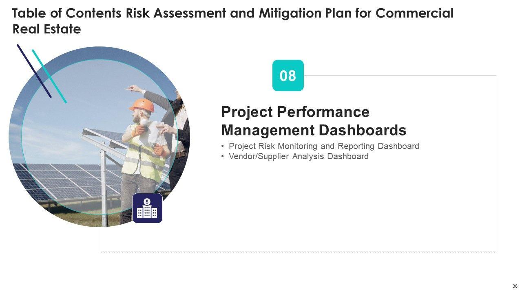
Task: Select the slide number 36
Action: coord(515,286)
